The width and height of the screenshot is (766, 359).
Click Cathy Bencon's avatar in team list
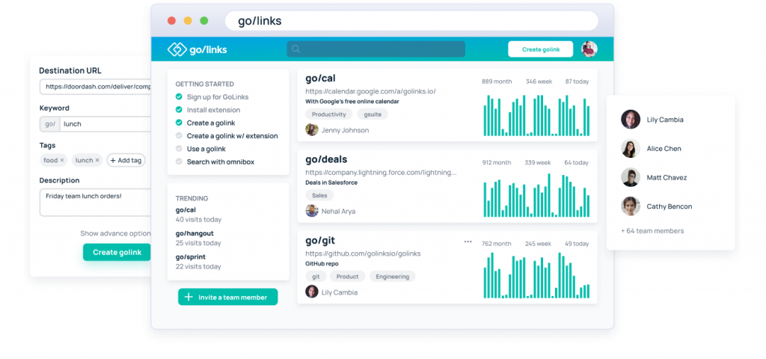pyautogui.click(x=631, y=206)
